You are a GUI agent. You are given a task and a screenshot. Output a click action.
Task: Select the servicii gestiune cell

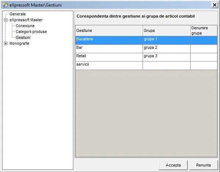[109, 66]
